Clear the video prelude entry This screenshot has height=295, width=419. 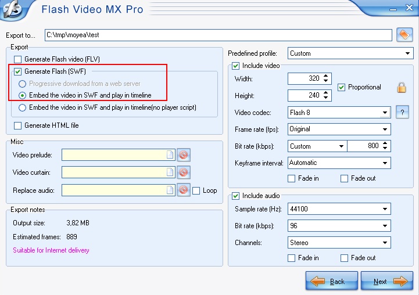click(184, 155)
